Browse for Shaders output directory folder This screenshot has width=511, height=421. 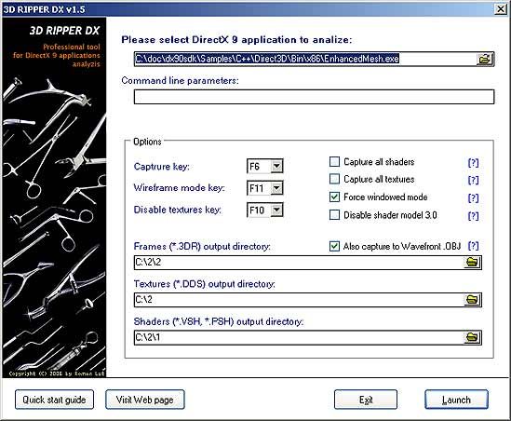[x=472, y=337]
